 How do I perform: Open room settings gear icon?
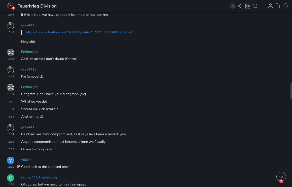tap(233, 6)
